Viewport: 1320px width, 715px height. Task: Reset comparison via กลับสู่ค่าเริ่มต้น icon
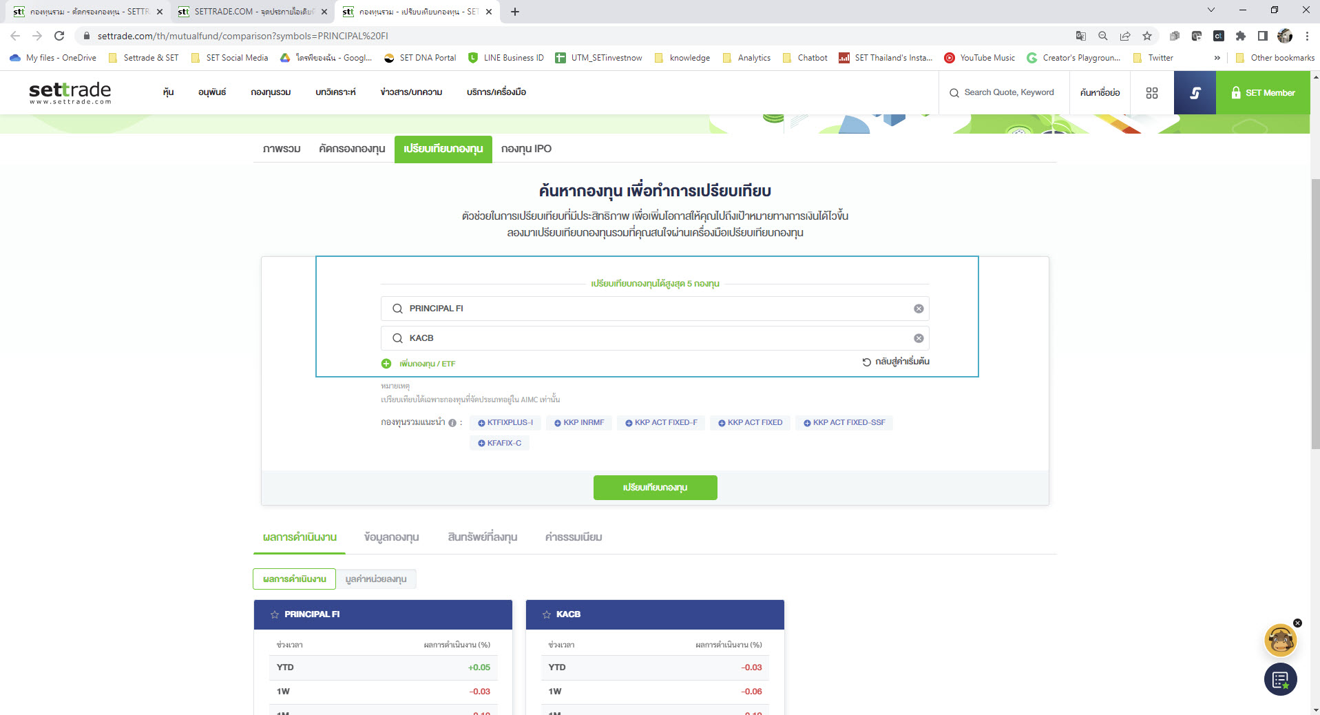point(866,362)
